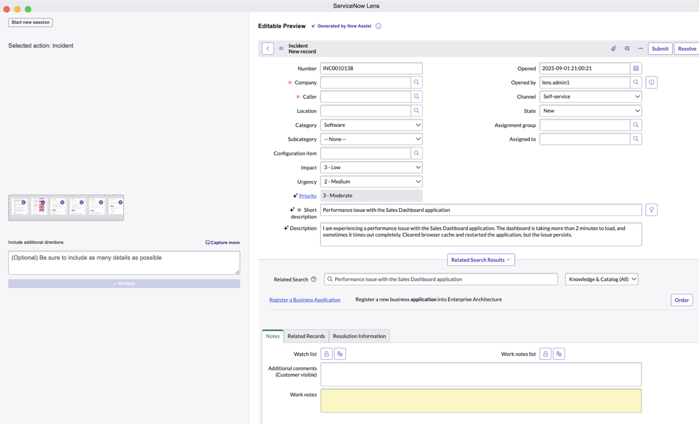
Task: Toggle the Work notes list lock icon
Action: tap(545, 354)
